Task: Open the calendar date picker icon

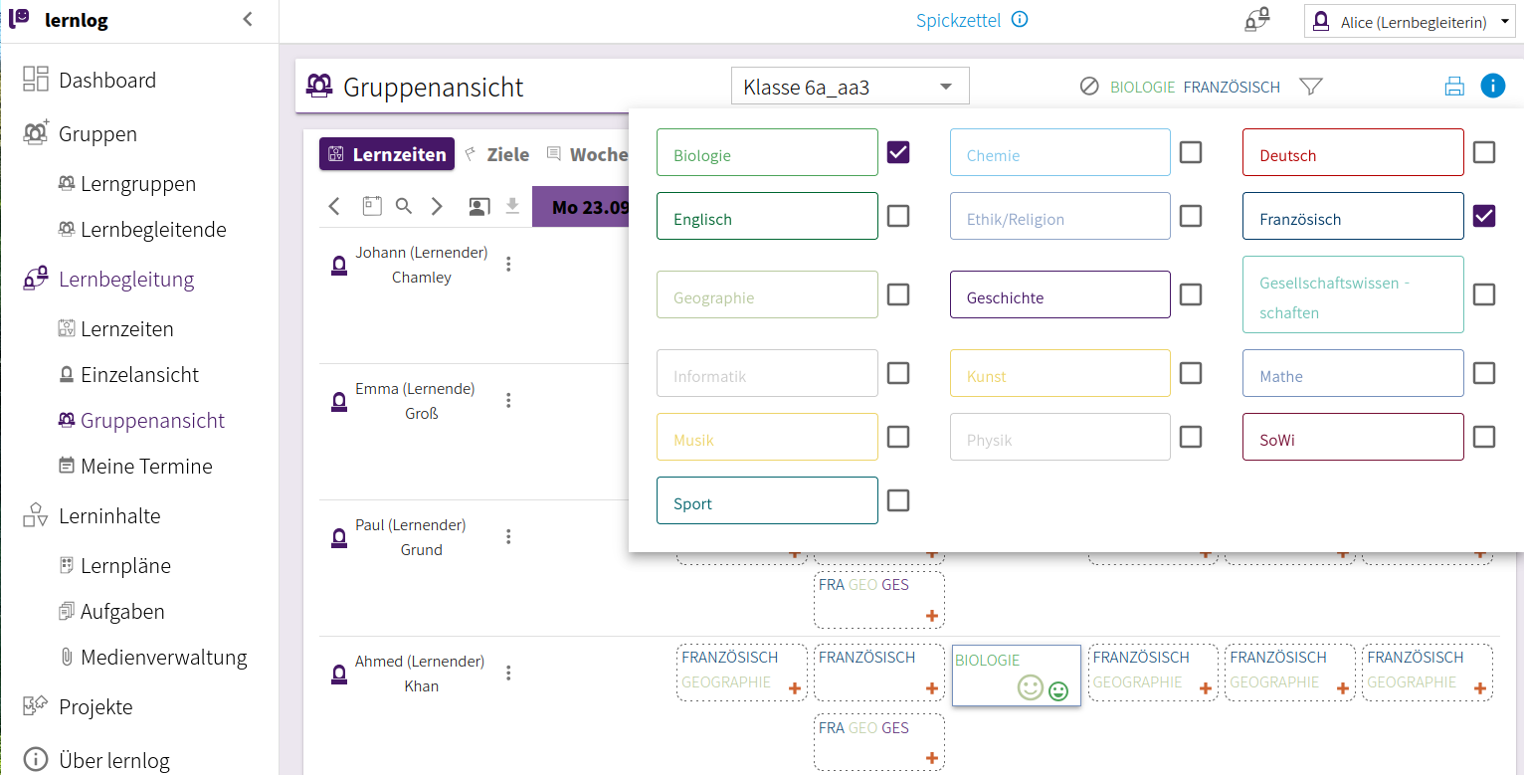Action: (x=372, y=206)
